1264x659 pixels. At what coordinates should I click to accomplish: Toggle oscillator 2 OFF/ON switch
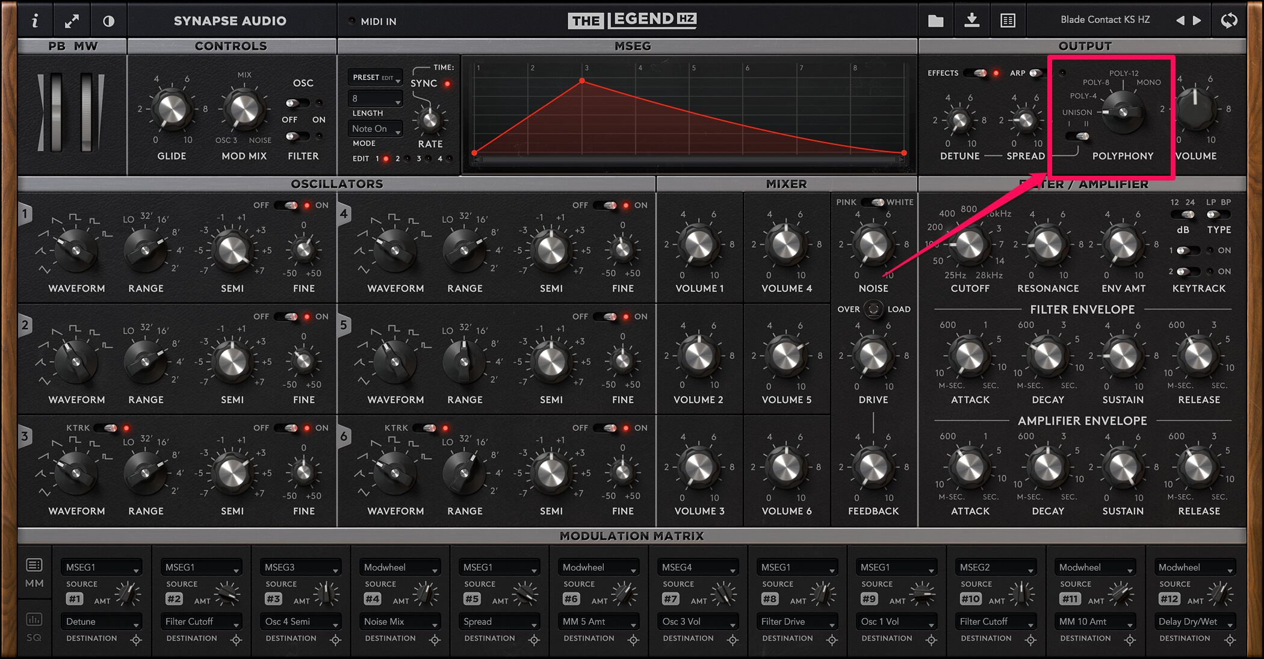click(287, 317)
